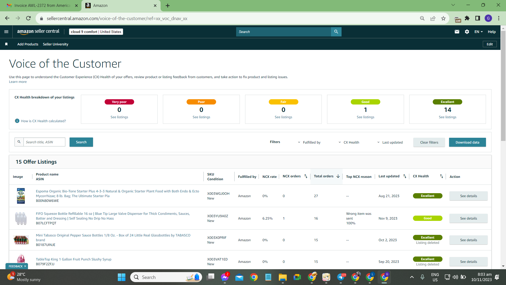Click the Edit bookmarks bar button
This screenshot has width=506, height=285.
(490, 44)
